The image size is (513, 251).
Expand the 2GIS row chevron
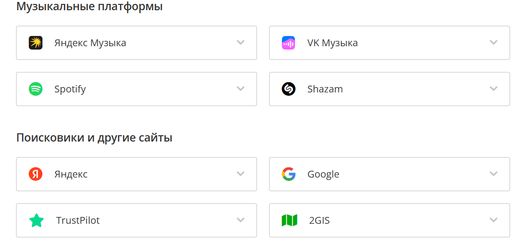pyautogui.click(x=493, y=220)
